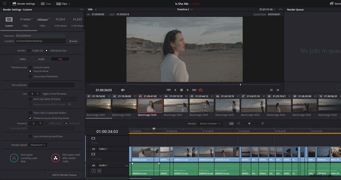Open viewer options menu (three dots)
The width and height of the screenshot is (341, 180).
[280, 9]
